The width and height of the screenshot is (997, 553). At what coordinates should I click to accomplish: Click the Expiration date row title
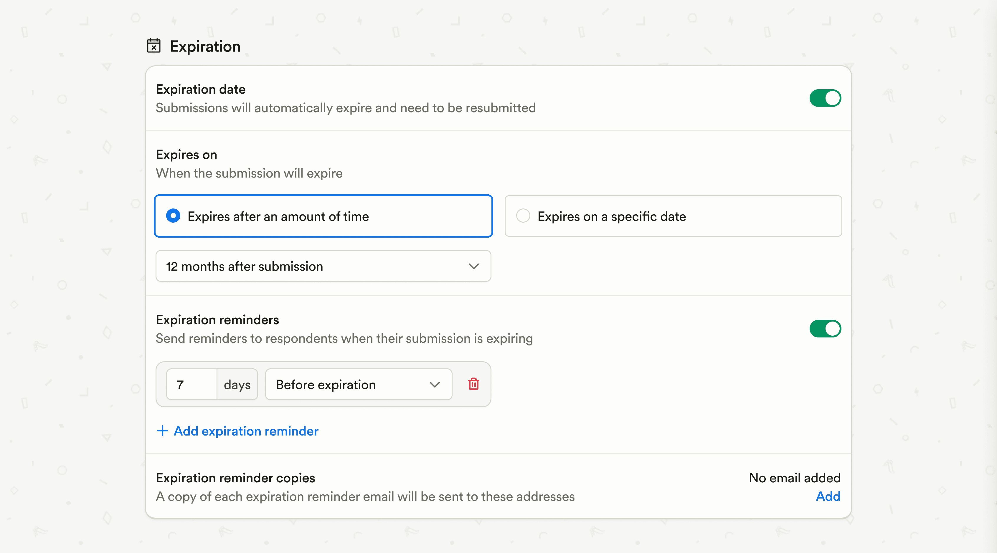[x=200, y=89]
